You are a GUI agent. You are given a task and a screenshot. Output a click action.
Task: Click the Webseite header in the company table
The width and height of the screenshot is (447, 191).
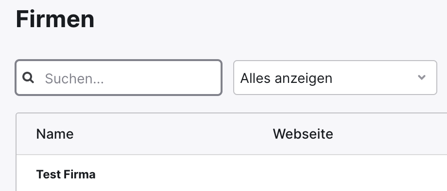coord(303,134)
